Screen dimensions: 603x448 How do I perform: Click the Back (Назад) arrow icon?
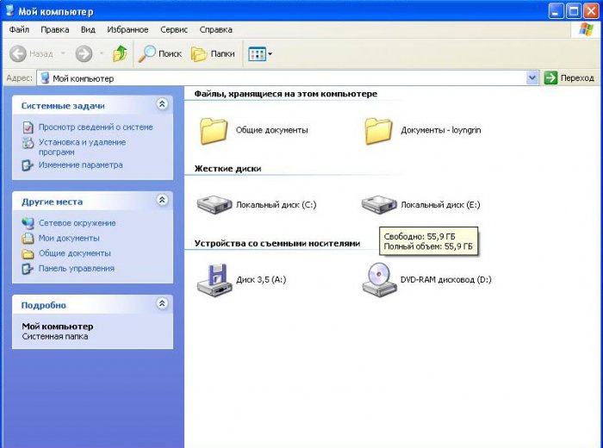click(x=18, y=53)
